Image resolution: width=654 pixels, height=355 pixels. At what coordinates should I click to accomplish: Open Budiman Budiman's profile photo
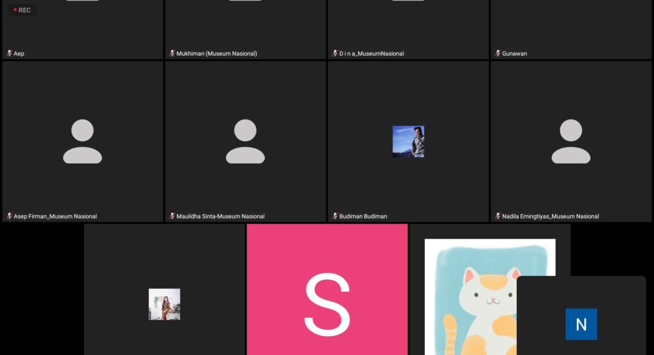click(408, 141)
